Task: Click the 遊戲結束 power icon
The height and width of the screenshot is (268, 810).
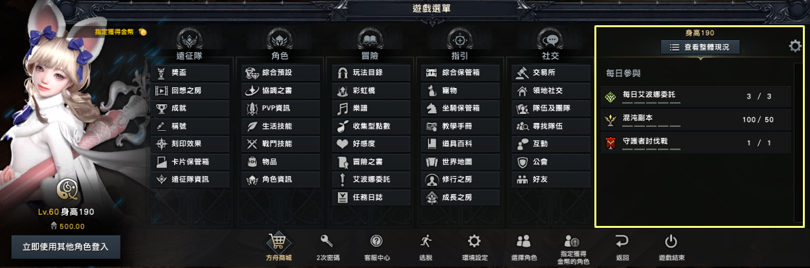Action: (671, 241)
